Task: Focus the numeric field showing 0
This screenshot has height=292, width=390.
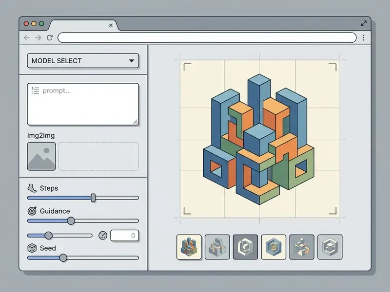Action: click(124, 236)
